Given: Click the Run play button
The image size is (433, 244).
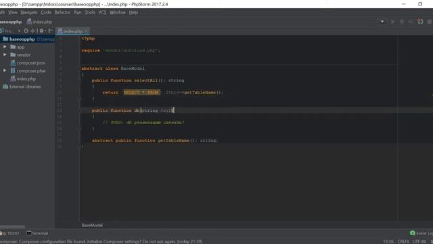Looking at the screenshot, I should 392,22.
